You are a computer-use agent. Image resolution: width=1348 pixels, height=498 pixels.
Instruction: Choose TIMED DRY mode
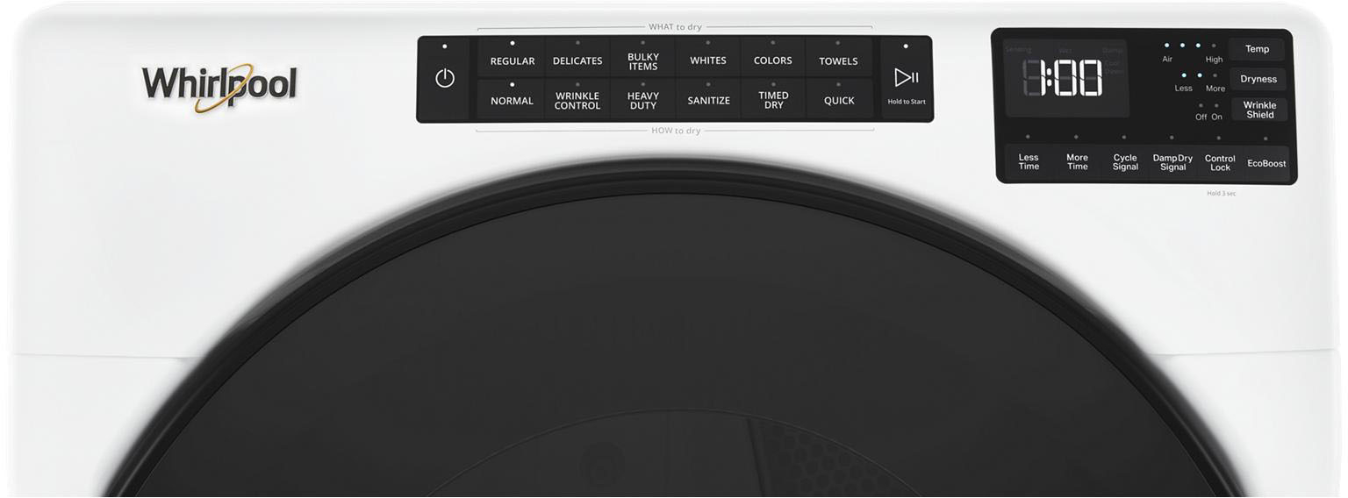[x=773, y=98]
